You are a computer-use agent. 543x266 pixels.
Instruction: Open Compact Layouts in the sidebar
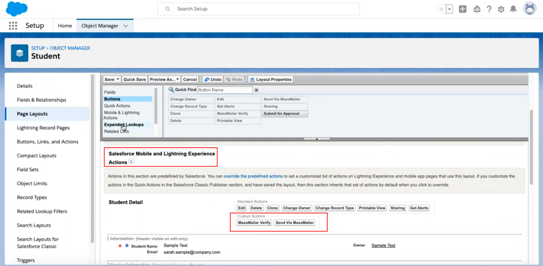[37, 156]
